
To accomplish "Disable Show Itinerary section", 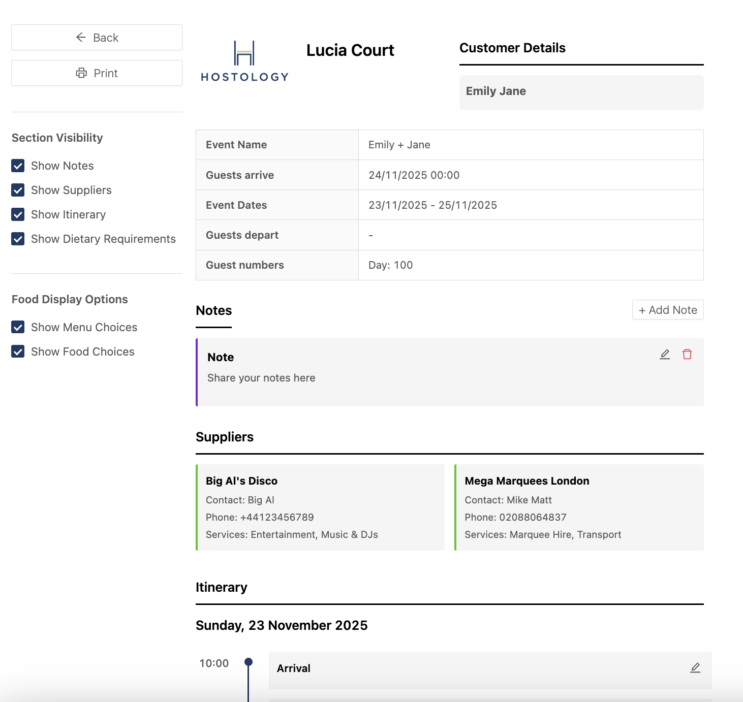I will (18, 214).
